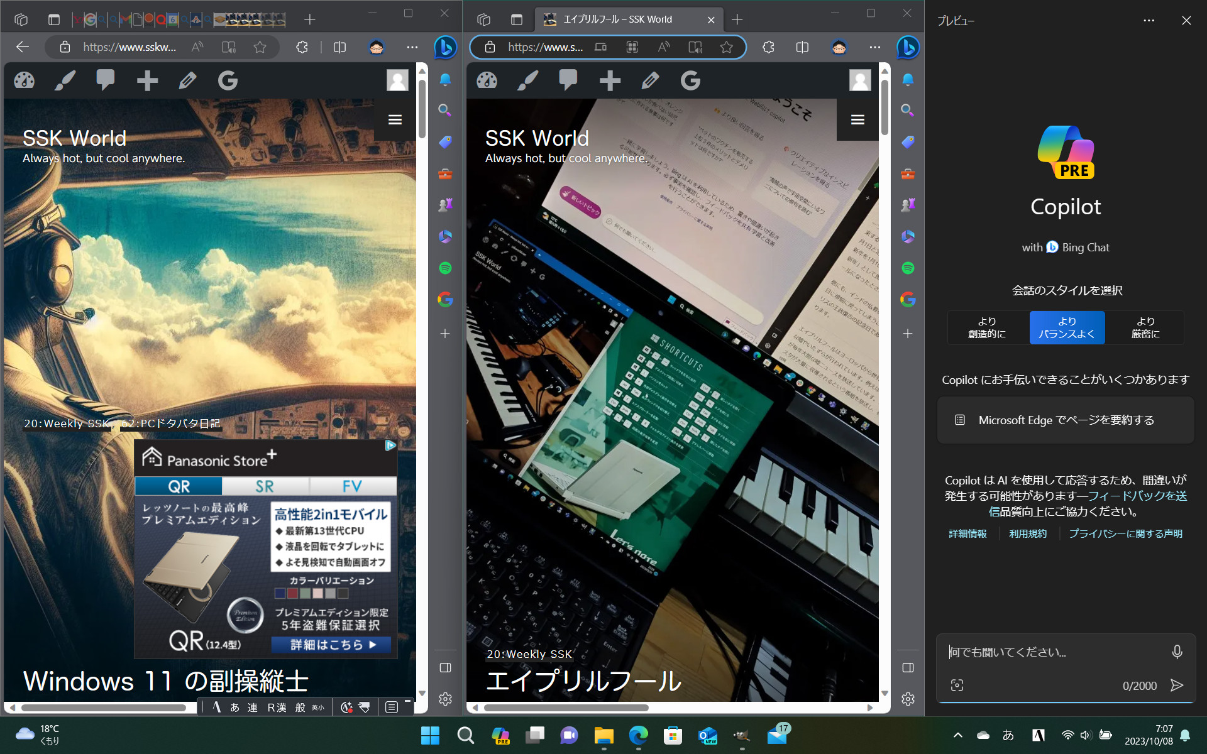Image resolution: width=1207 pixels, height=754 pixels.
Task: Click the plus new-post icon in left window
Action: click(x=147, y=80)
